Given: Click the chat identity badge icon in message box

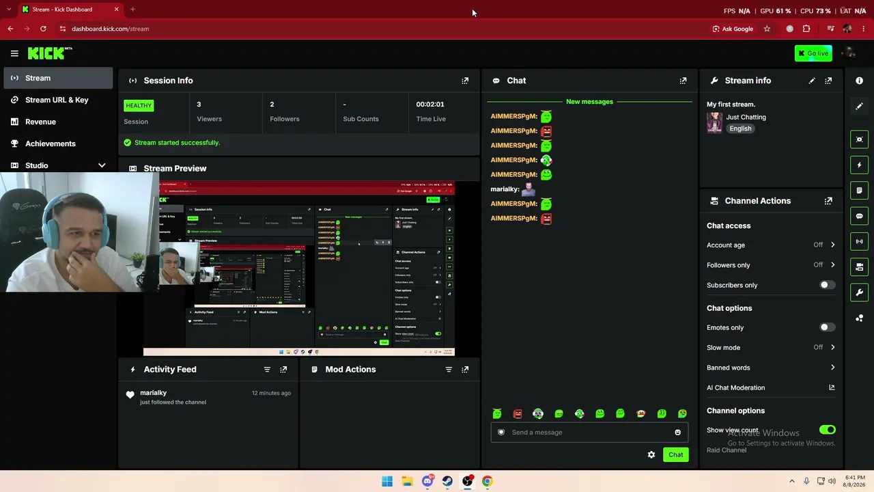Looking at the screenshot, I should point(501,433).
